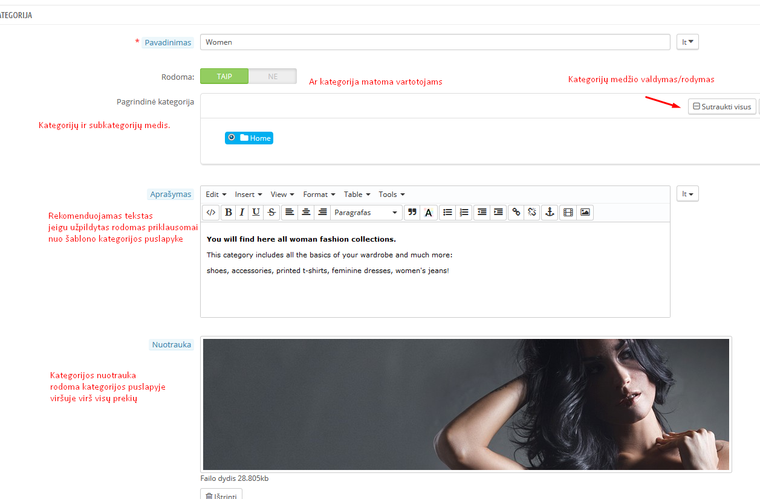Switch Rodoma toggle to TAIP
Viewport: 760px width, 499px height.
click(224, 76)
